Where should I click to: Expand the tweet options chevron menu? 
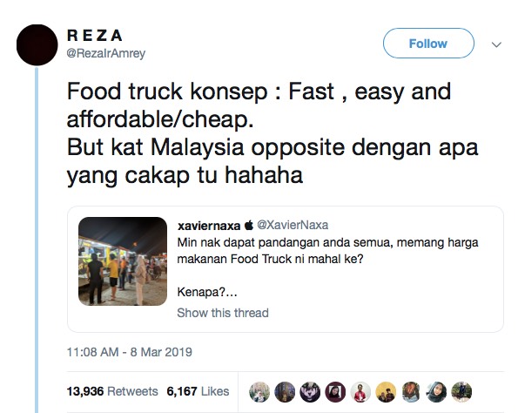coord(496,44)
